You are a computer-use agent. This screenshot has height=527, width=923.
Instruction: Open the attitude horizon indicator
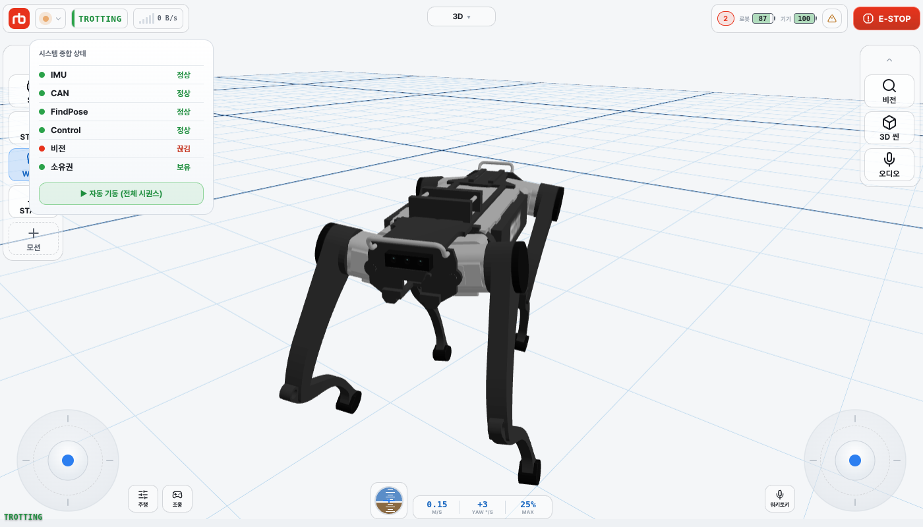point(389,501)
